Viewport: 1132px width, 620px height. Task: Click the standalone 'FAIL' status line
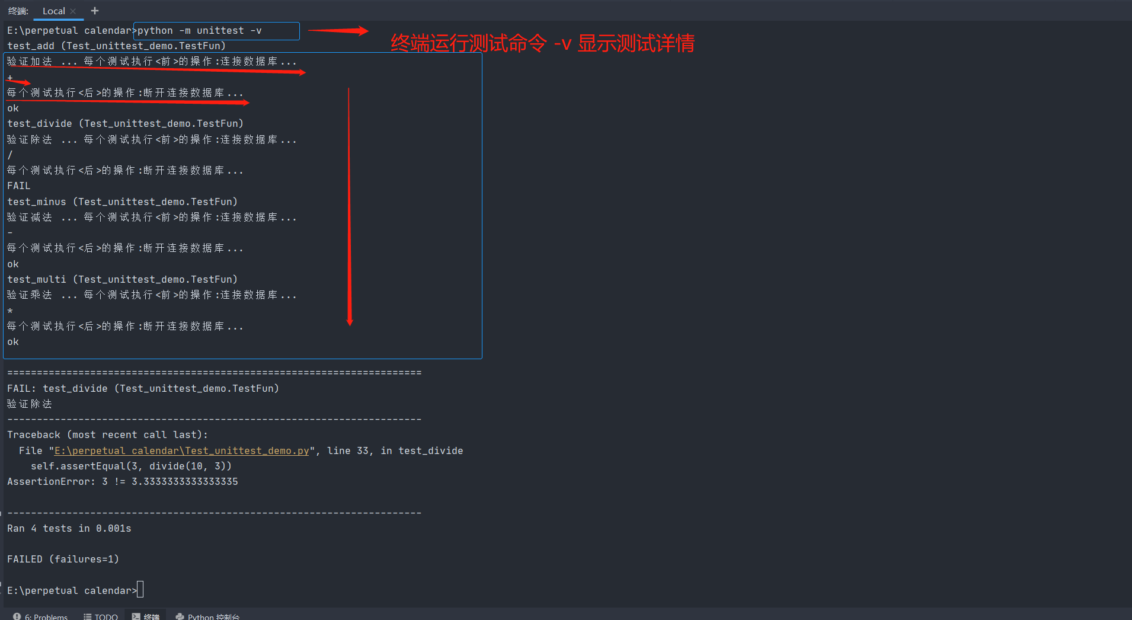coord(19,186)
